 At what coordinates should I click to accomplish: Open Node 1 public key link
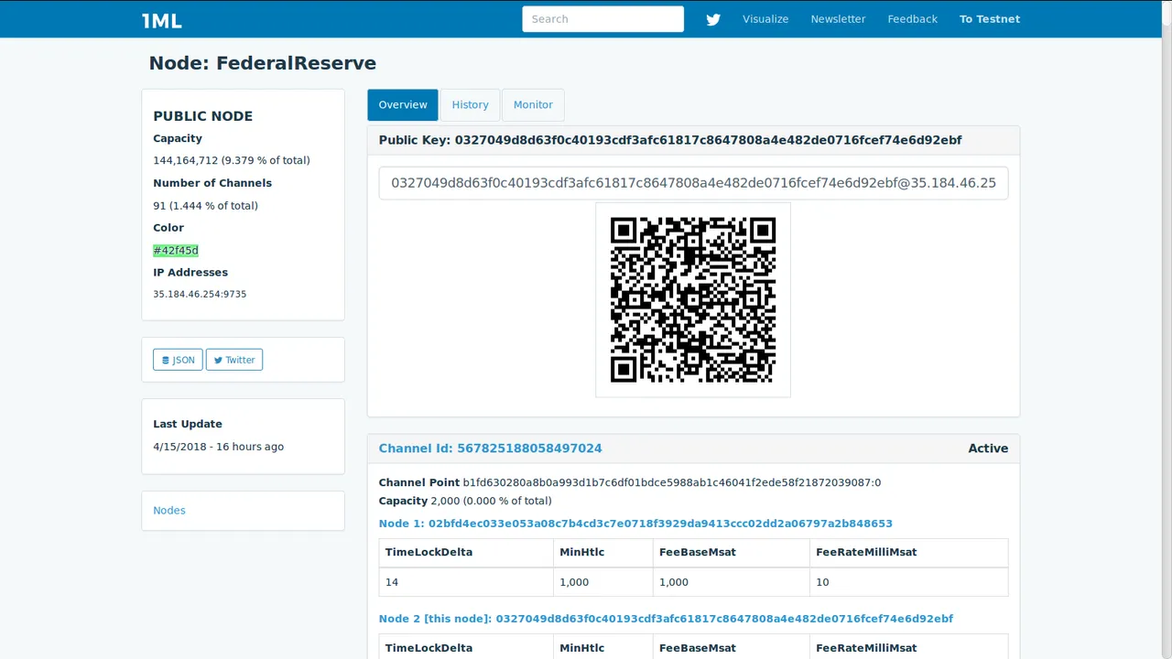635,524
